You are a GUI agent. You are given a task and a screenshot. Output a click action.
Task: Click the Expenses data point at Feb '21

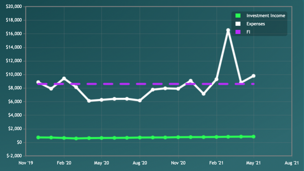pos(216,79)
